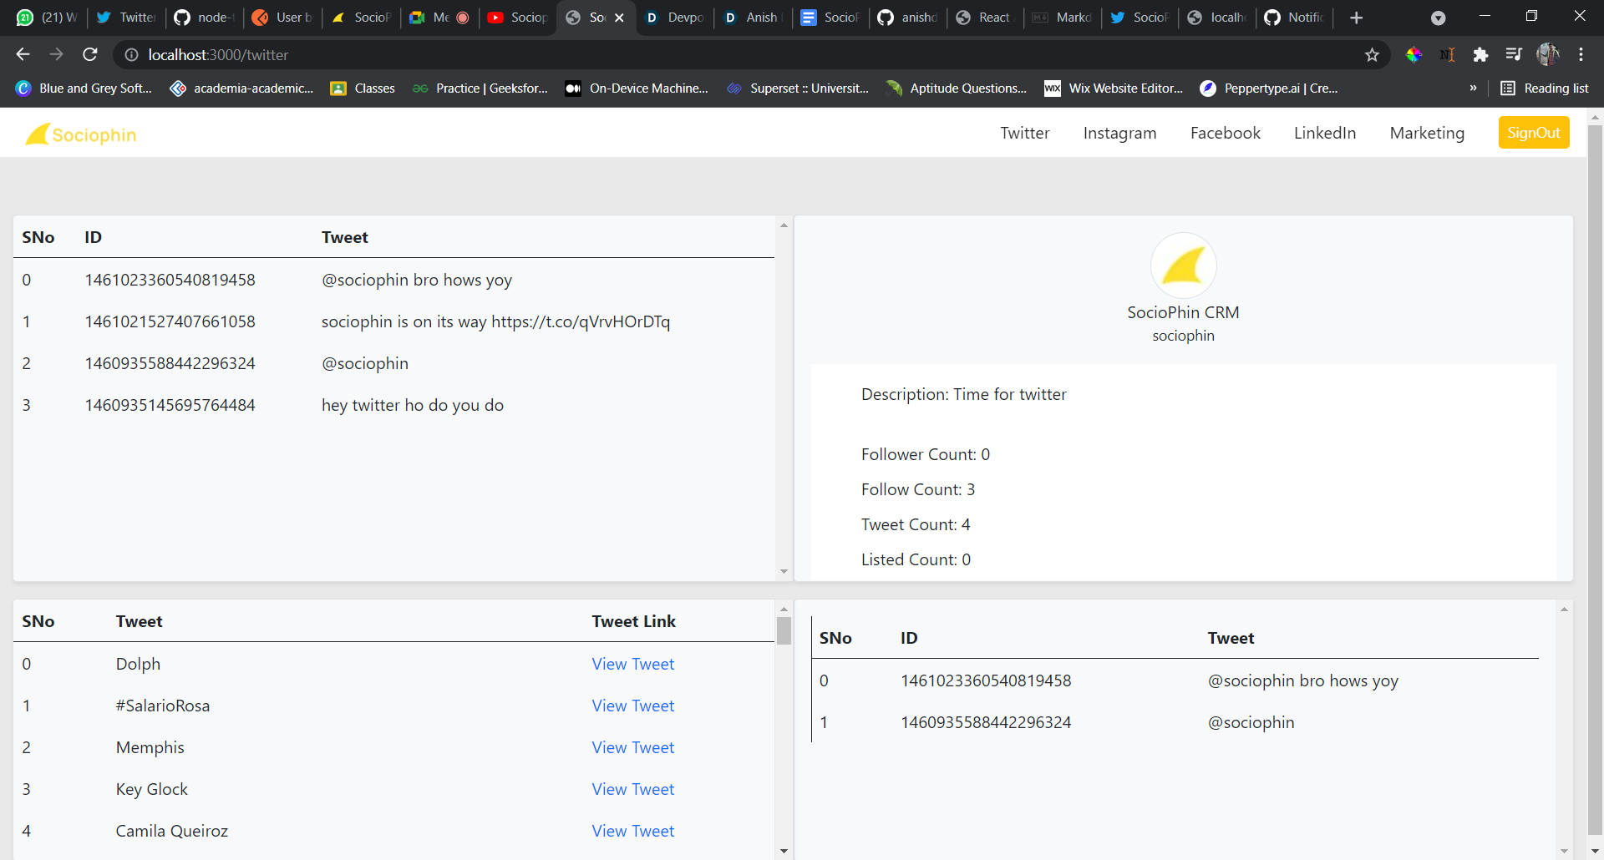
Task: Click the trends table scrollbar thumb
Action: (784, 631)
